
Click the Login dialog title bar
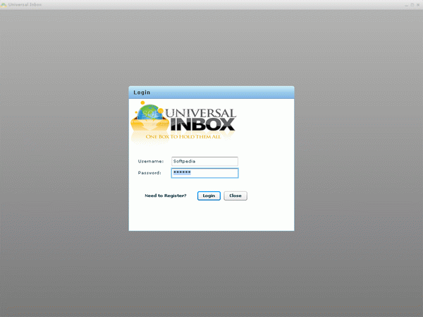[x=211, y=92]
